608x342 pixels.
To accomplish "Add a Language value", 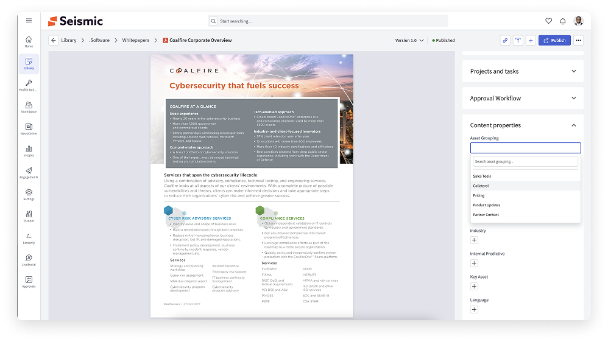I will 474,310.
